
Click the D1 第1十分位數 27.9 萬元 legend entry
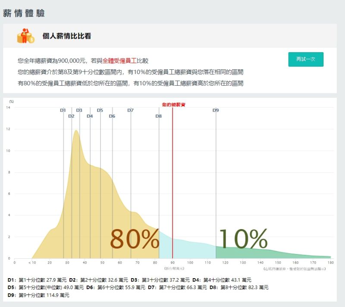click(37, 280)
